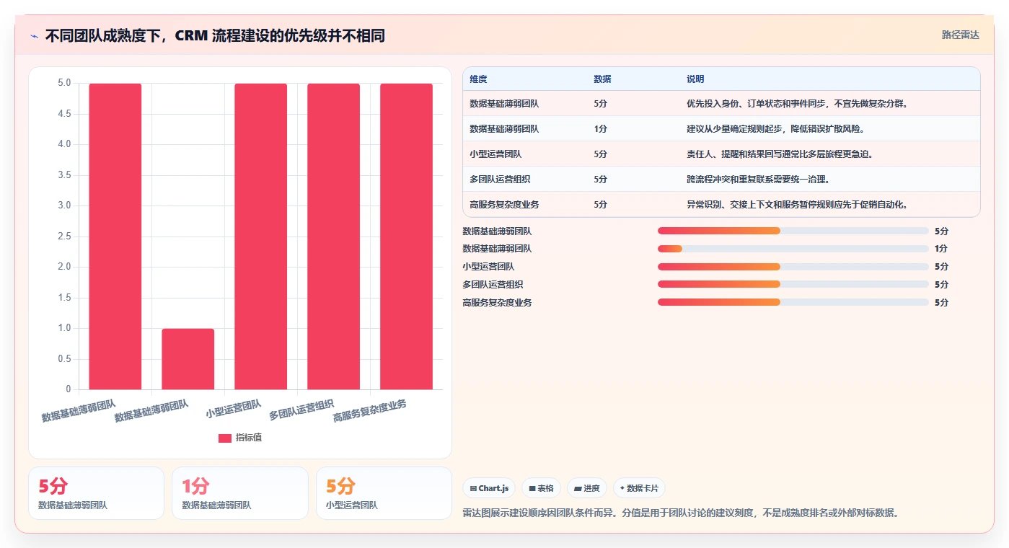This screenshot has width=1009, height=548.
Task: Click the 多团队运营组织 progress bar
Action: [x=793, y=284]
